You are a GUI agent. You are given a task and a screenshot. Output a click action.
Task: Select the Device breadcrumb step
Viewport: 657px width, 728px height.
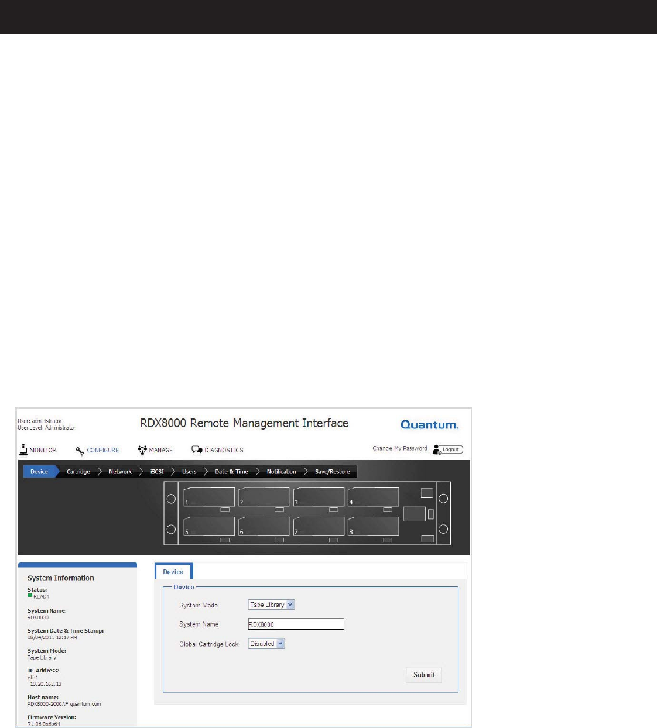39,472
